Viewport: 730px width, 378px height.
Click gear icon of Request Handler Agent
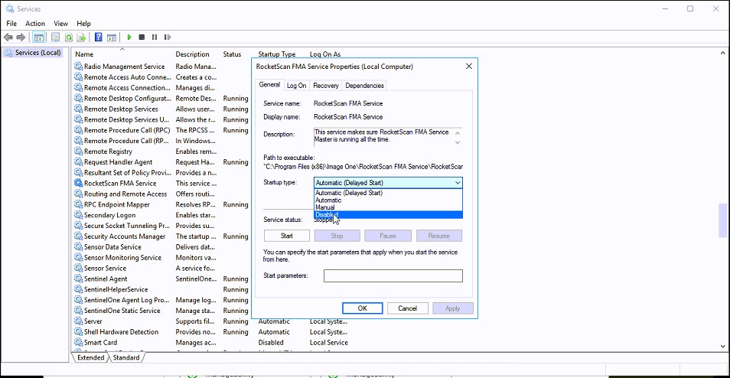pyautogui.click(x=78, y=162)
